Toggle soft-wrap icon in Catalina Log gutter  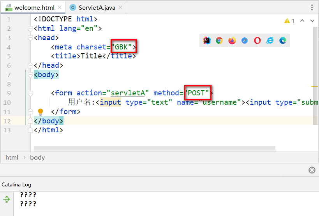tap(7, 200)
